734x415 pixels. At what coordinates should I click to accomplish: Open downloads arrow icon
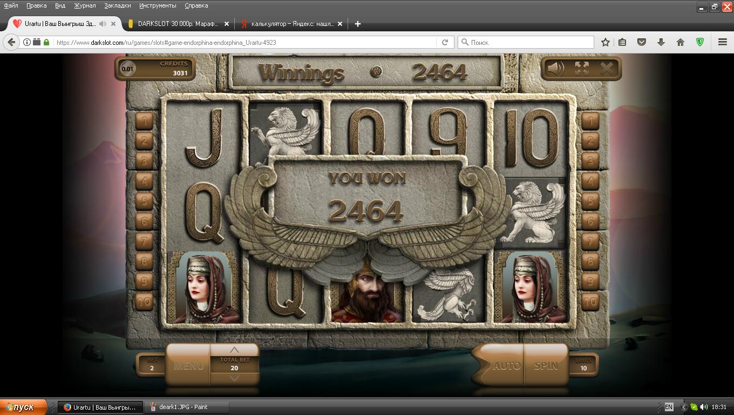(x=661, y=42)
